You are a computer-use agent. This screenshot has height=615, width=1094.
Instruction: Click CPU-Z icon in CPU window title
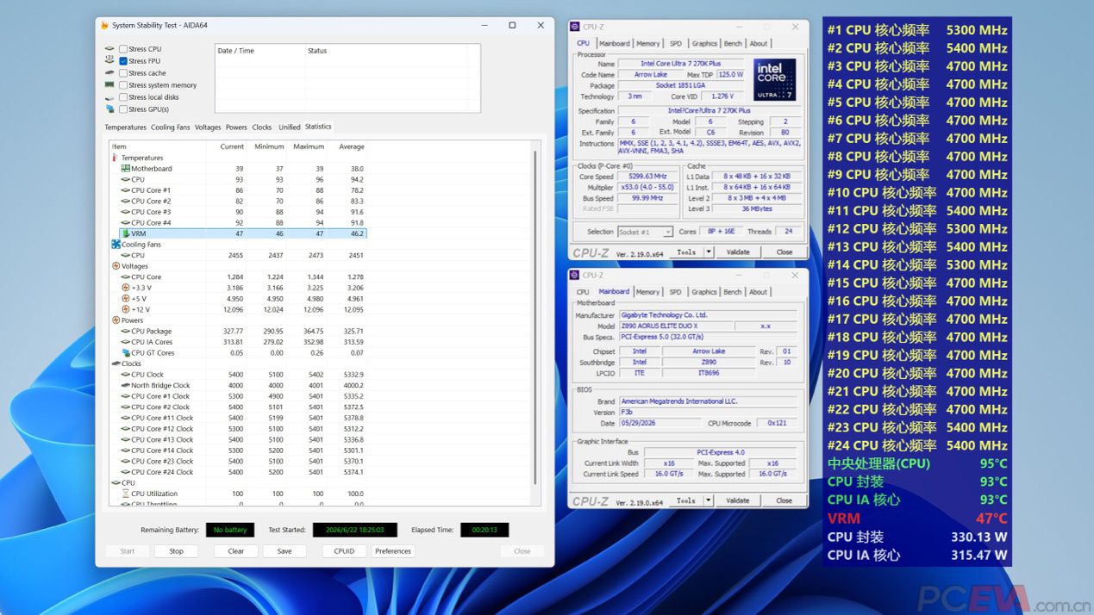tap(575, 27)
